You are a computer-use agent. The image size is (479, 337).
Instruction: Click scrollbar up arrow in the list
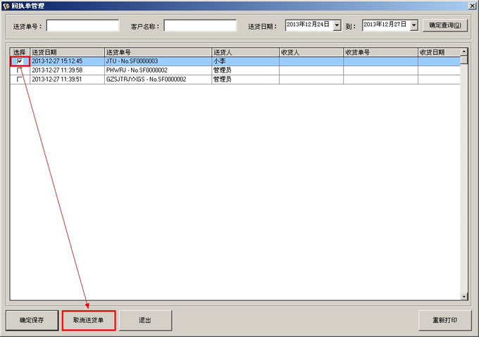tap(464, 52)
